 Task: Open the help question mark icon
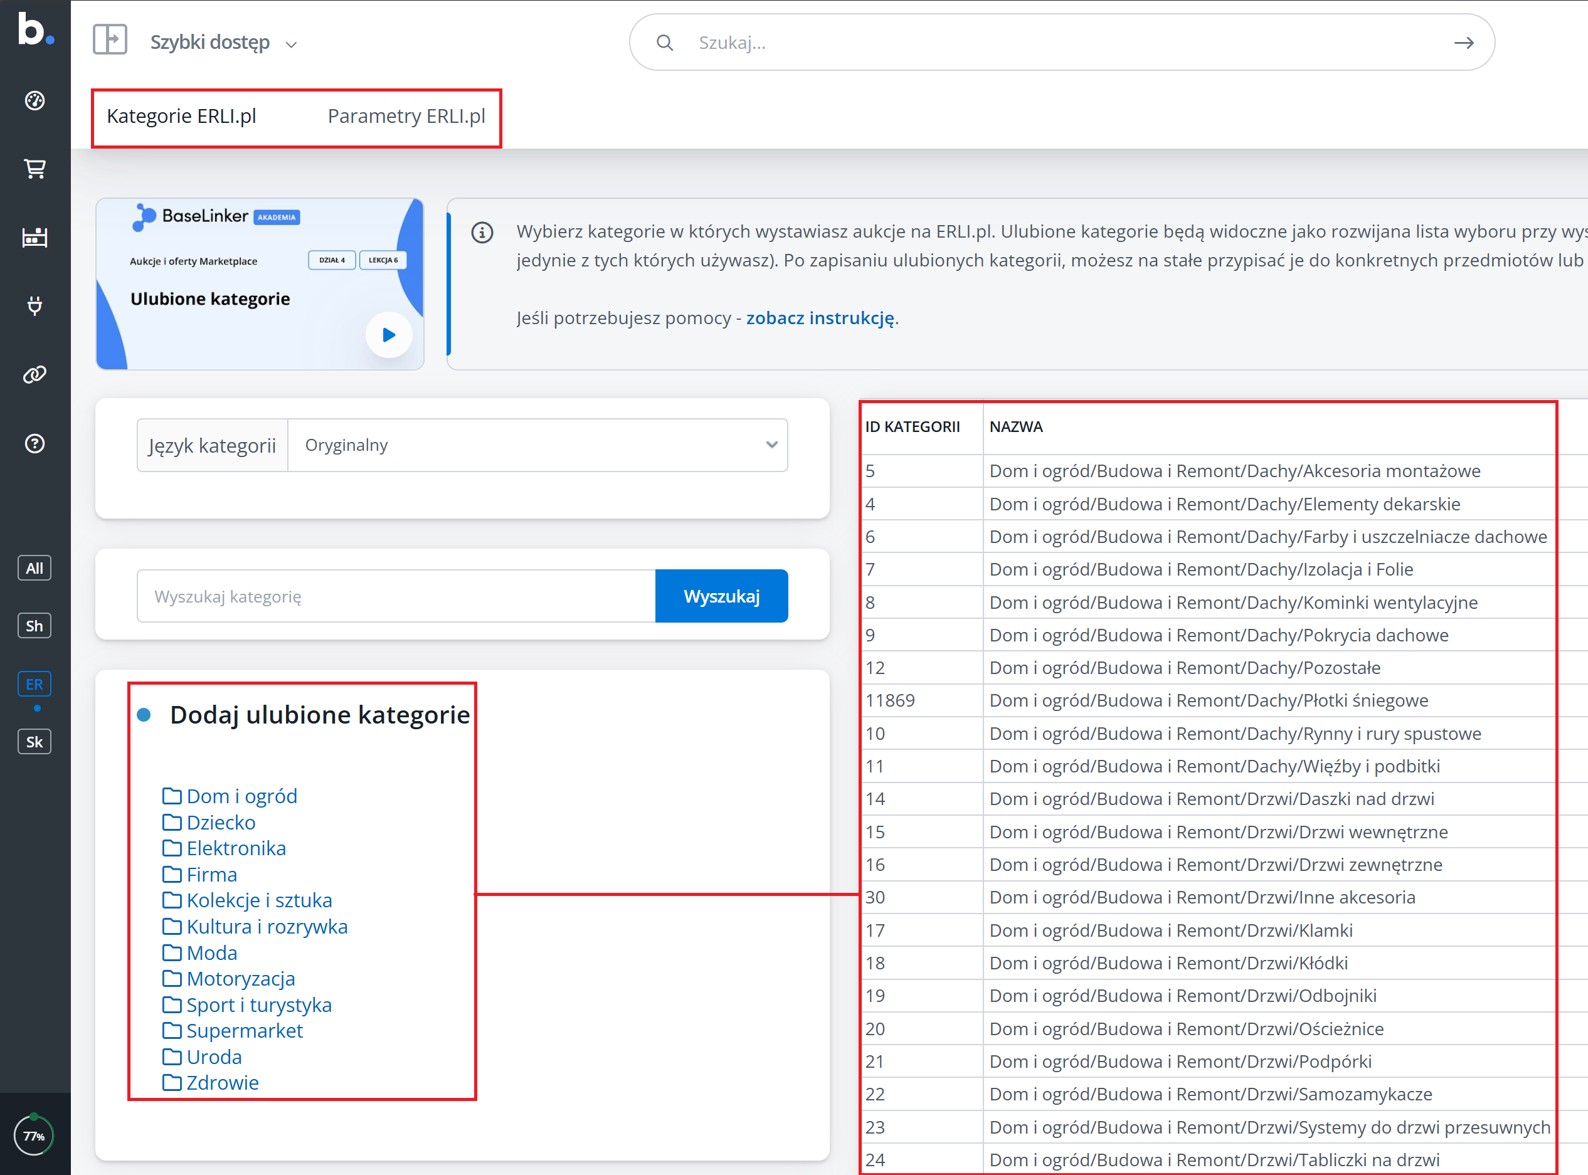click(35, 444)
